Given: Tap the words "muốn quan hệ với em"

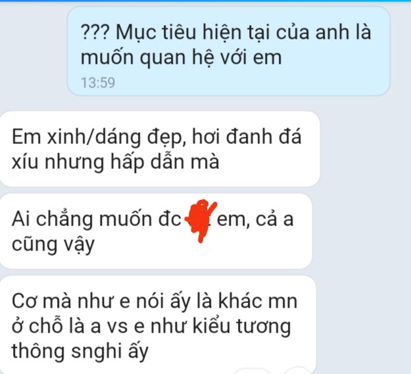Looking at the screenshot, I should (x=181, y=58).
